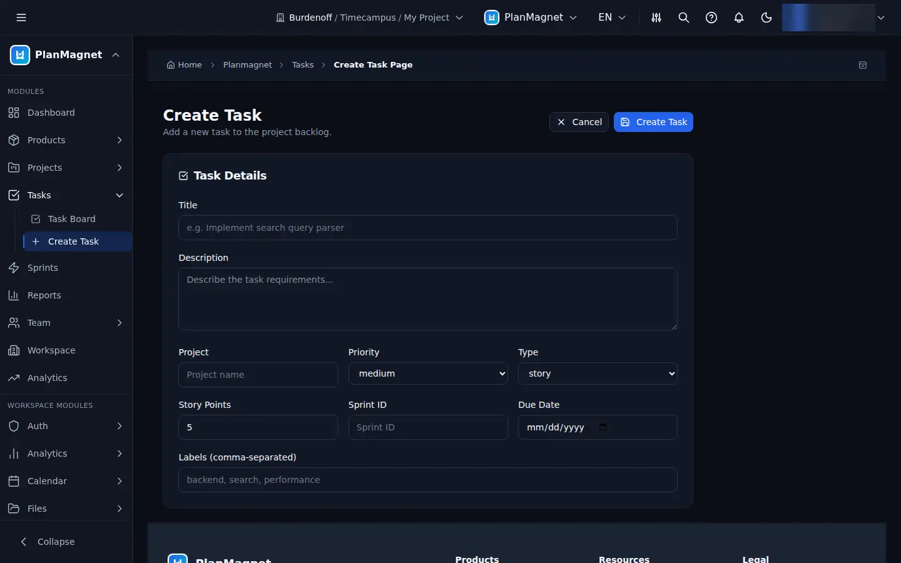Click the Dashboard grid icon
The width and height of the screenshot is (901, 563).
[14, 113]
